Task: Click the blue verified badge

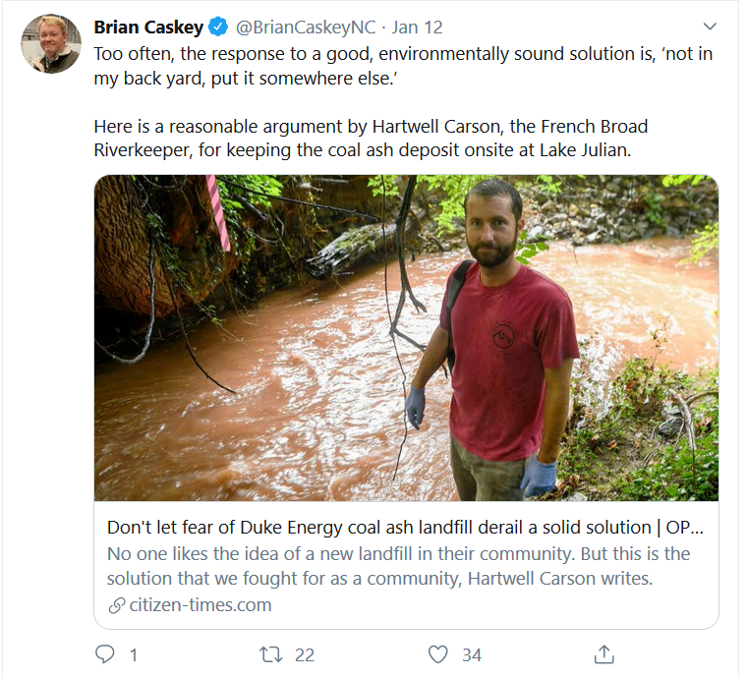Action: pyautogui.click(x=217, y=27)
